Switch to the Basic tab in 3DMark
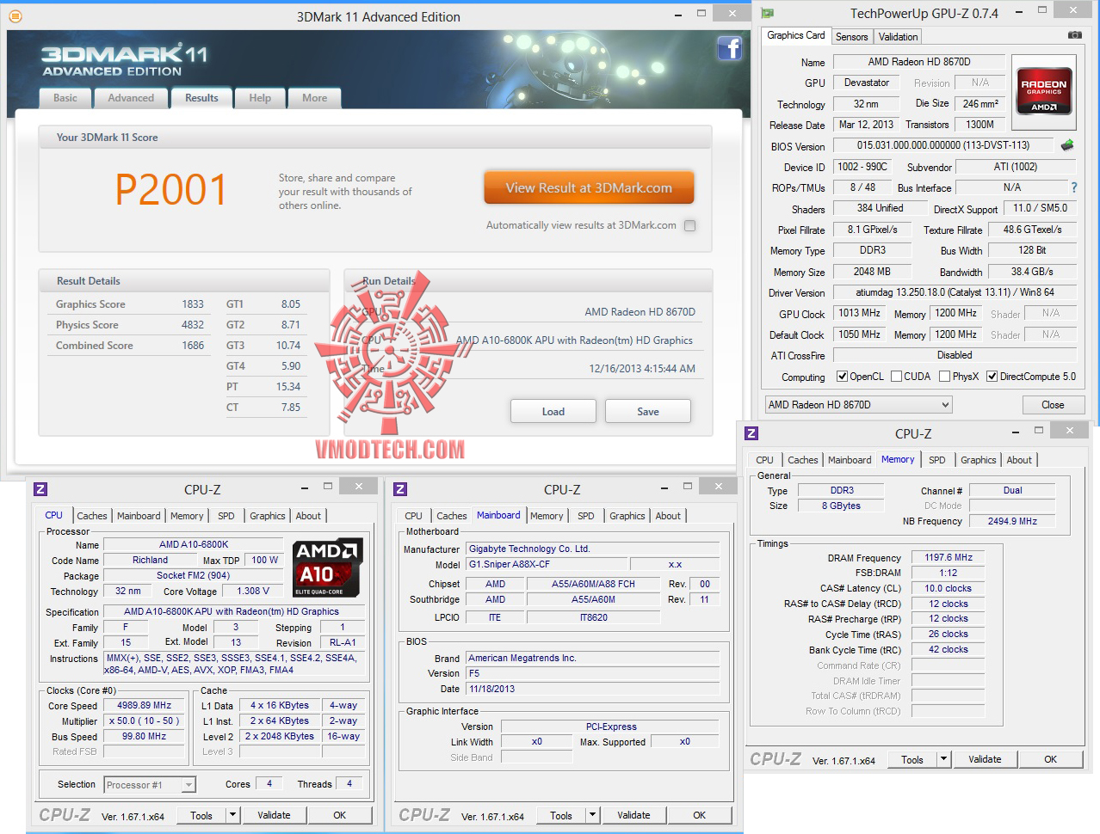Viewport: 1100px width, 834px height. tap(65, 98)
